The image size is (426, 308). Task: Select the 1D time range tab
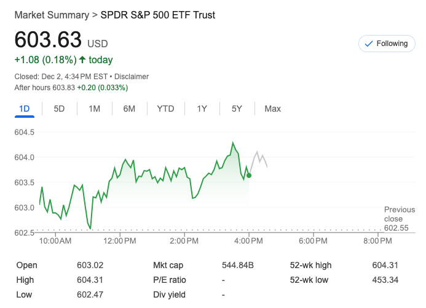point(25,109)
